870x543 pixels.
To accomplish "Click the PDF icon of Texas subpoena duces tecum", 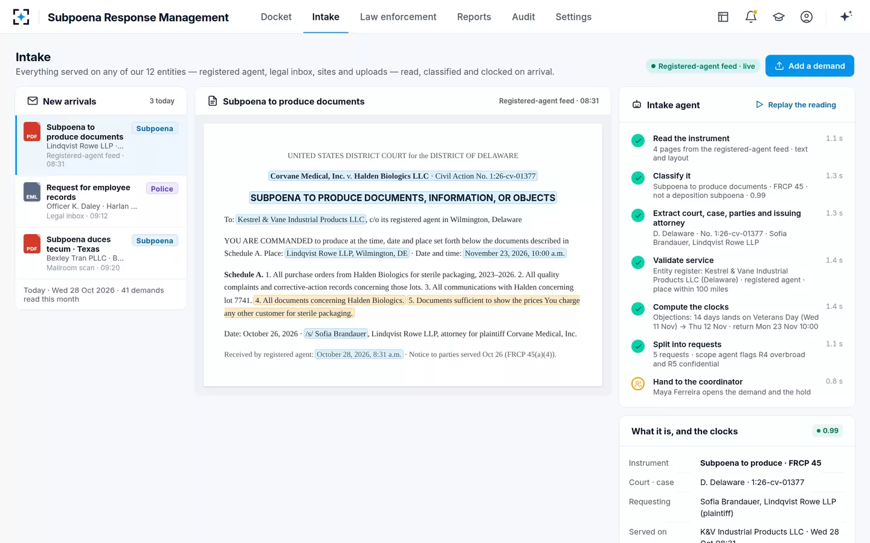I will point(32,244).
